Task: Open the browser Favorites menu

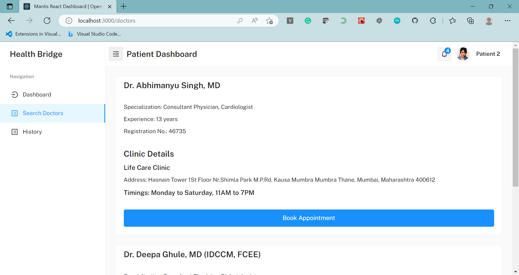Action: point(453,20)
